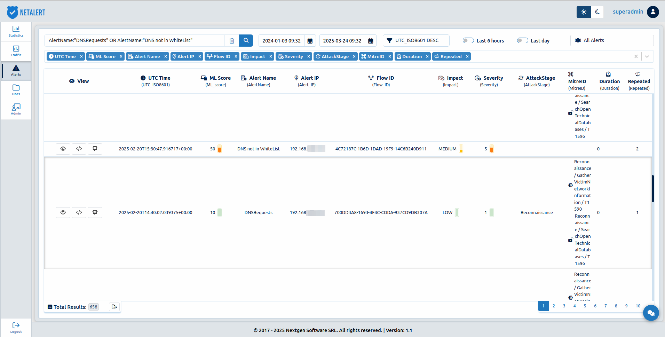
Task: Remove the Impact column chip
Action: pos(271,56)
